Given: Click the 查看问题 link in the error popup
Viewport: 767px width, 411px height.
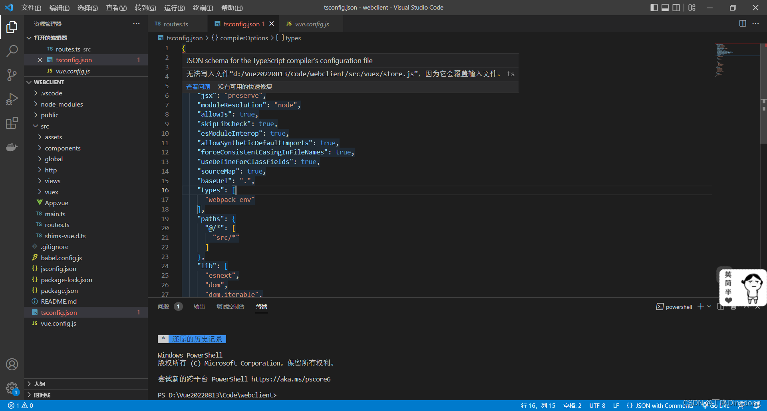Looking at the screenshot, I should 198,87.
